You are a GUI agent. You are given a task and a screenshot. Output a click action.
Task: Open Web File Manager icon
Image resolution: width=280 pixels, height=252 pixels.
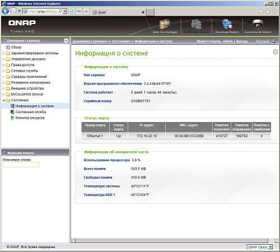click(165, 25)
